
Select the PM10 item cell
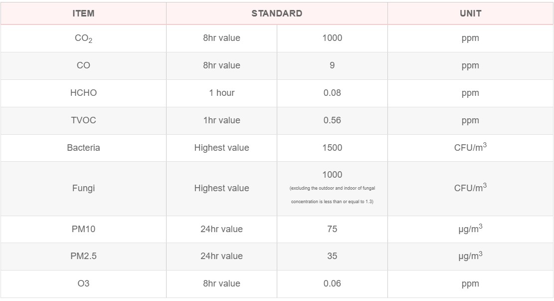pos(83,229)
